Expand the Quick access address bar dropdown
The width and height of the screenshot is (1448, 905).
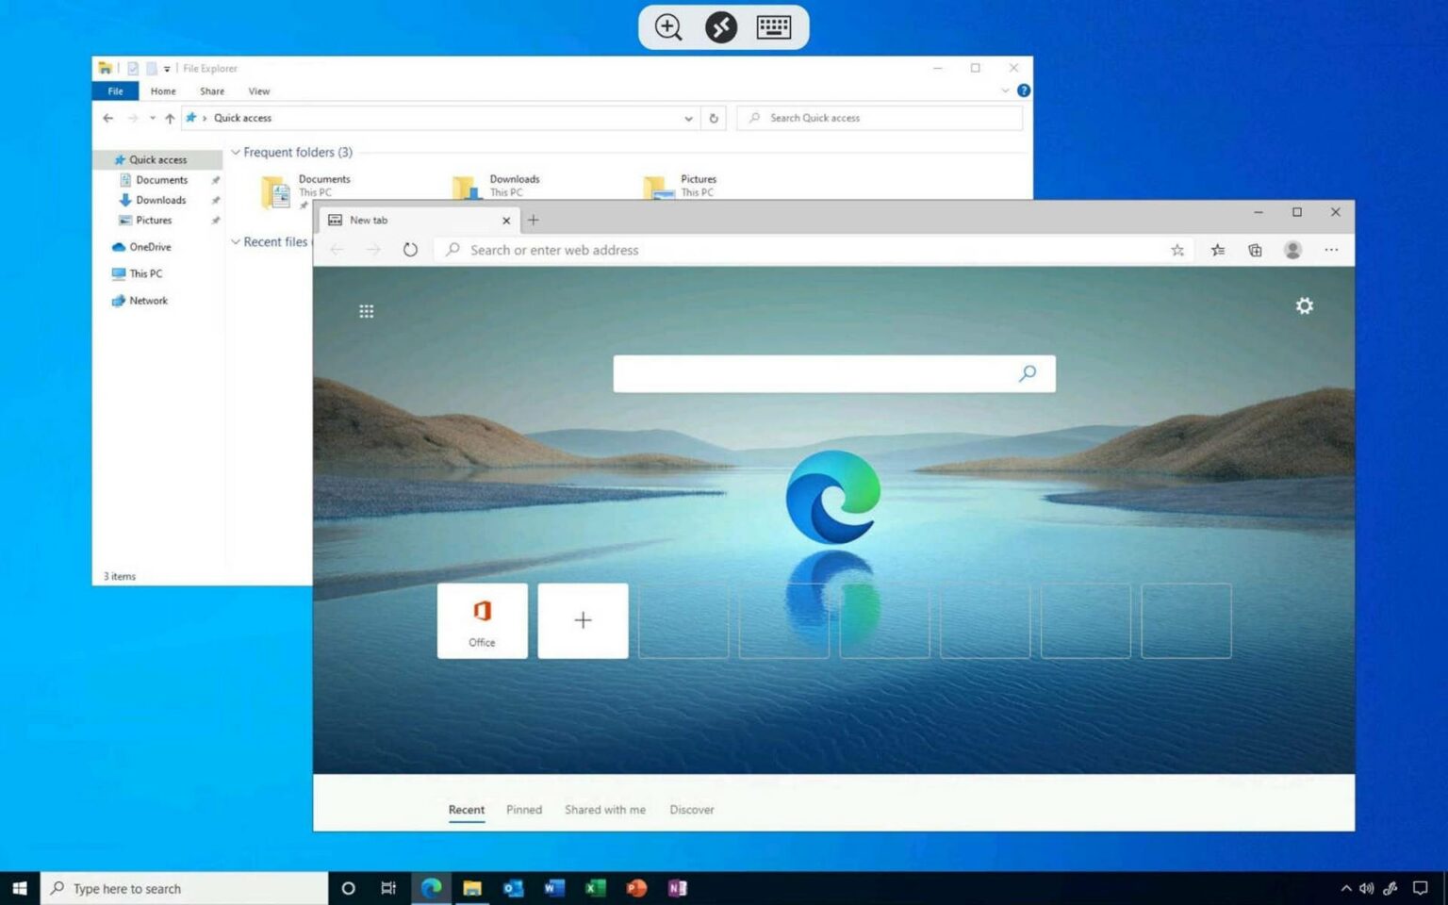[x=688, y=118]
